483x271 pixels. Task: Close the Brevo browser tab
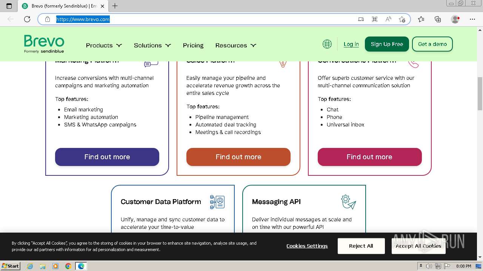point(103,6)
